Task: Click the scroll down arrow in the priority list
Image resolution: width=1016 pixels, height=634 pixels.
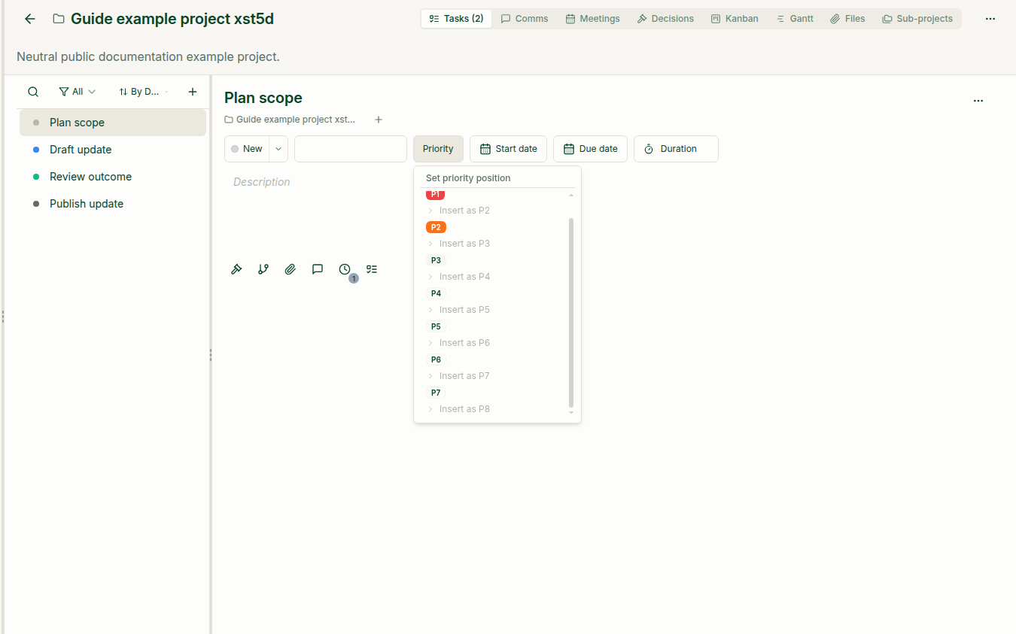Action: coord(571,412)
